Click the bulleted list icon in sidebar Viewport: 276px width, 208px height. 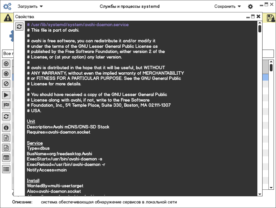6,169
